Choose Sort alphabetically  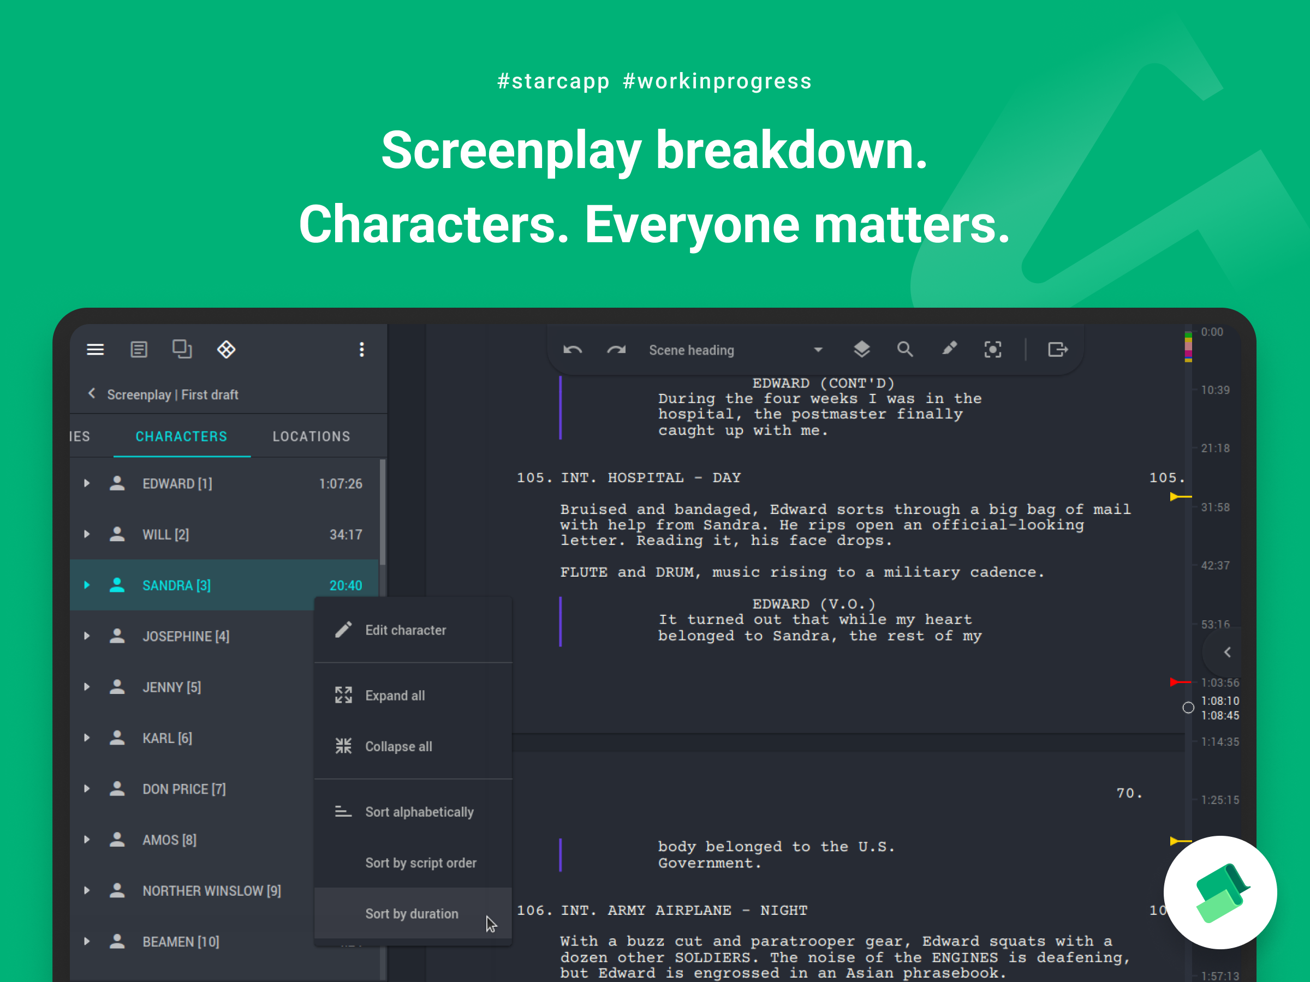click(x=413, y=812)
